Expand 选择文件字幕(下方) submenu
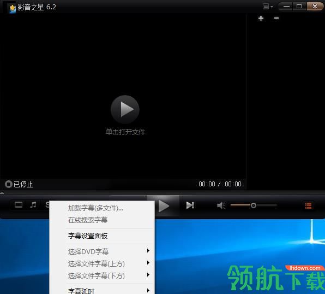325x294 pixels. [102, 276]
